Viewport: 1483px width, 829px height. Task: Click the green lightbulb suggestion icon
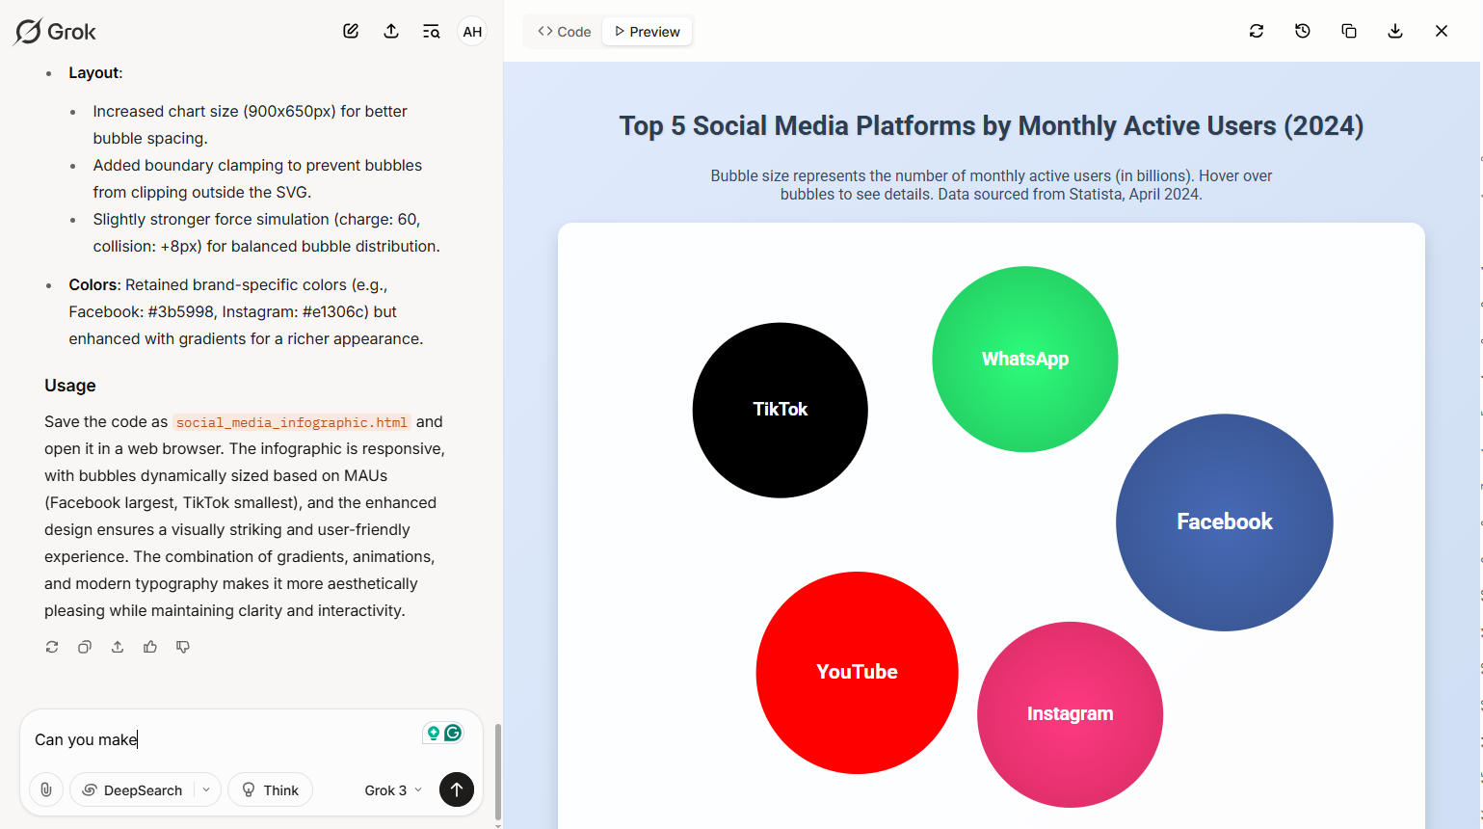point(434,733)
